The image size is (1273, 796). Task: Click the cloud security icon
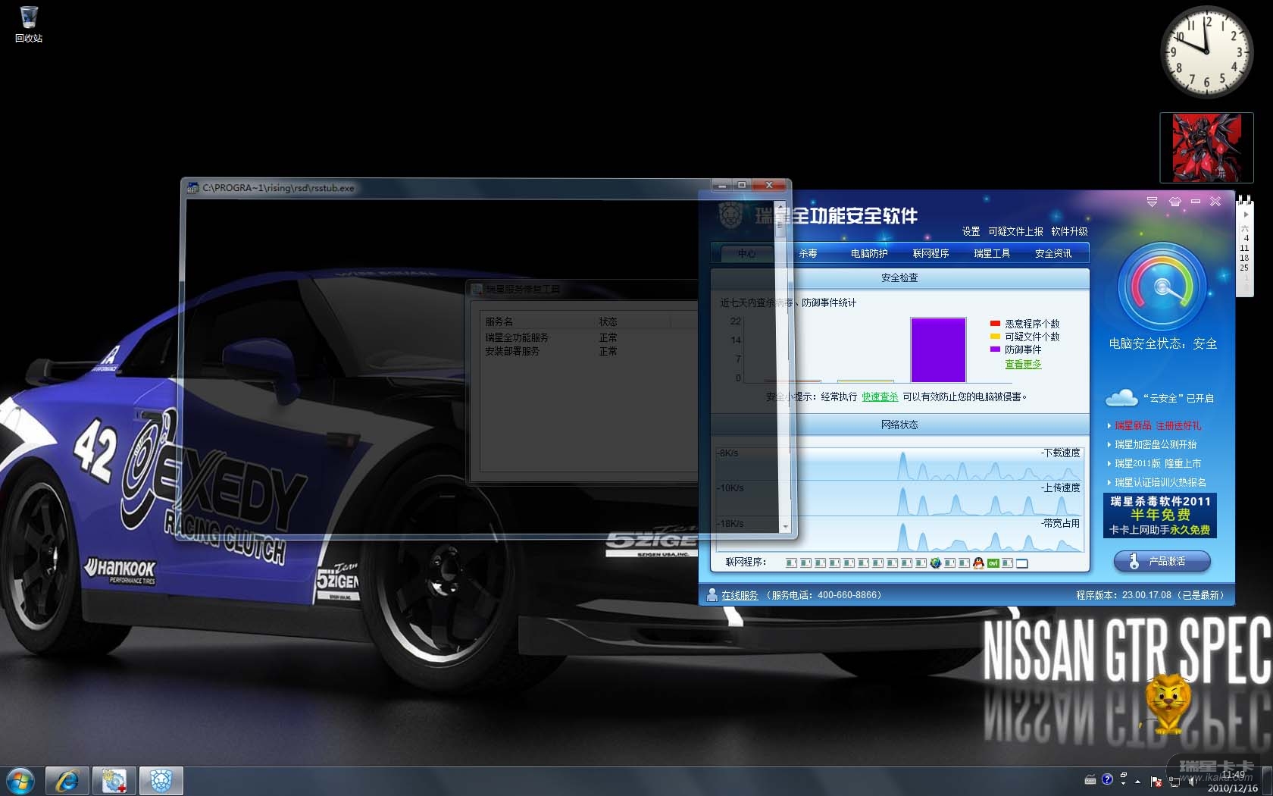pyautogui.click(x=1121, y=397)
